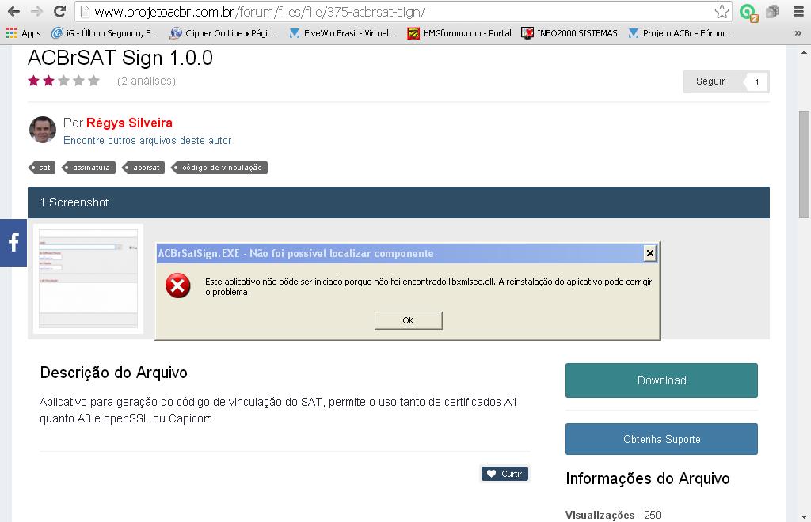Open the Chrome hamburger menu
This screenshot has height=522, width=811.
point(798,11)
